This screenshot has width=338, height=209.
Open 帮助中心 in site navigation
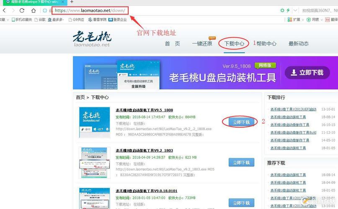click(266, 43)
